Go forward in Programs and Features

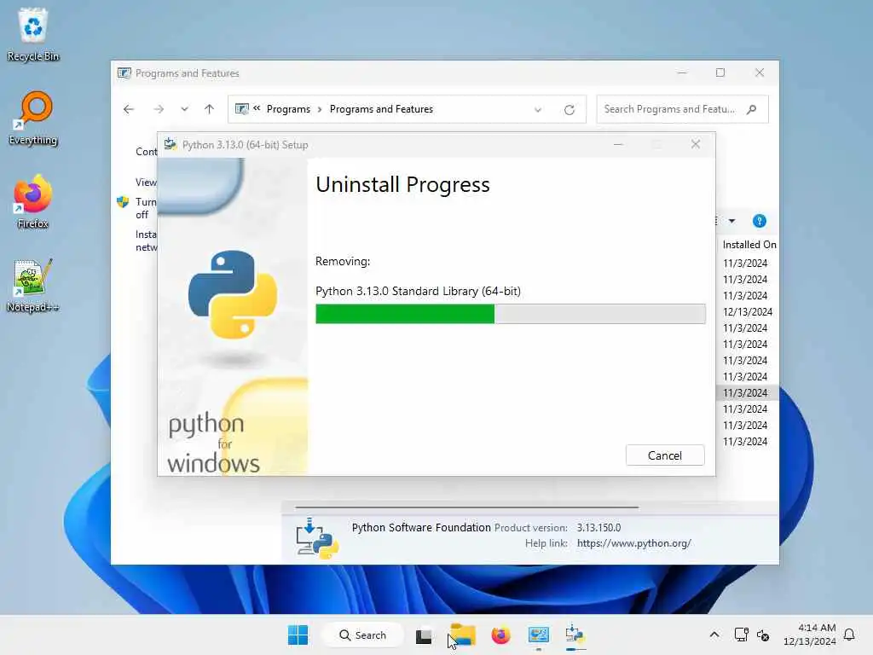tap(159, 109)
